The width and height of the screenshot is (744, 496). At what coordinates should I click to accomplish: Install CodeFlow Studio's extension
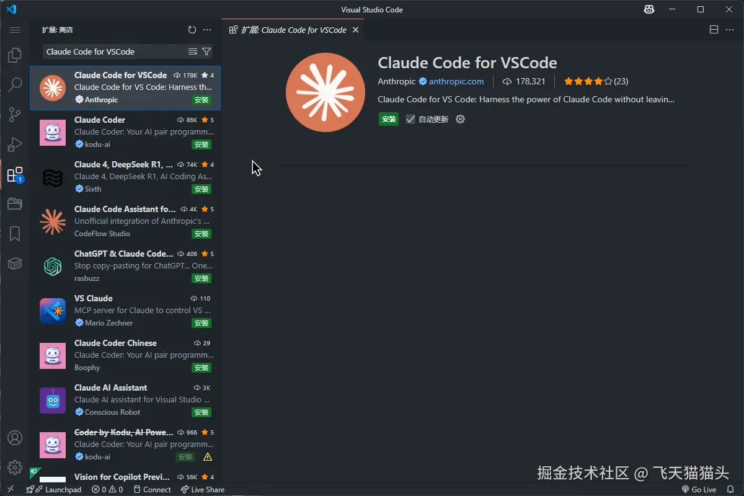201,234
